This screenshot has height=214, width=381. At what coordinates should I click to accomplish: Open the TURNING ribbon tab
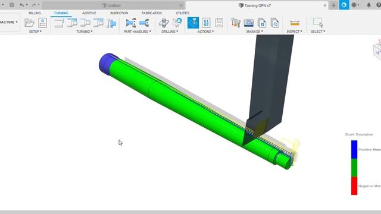coord(61,13)
